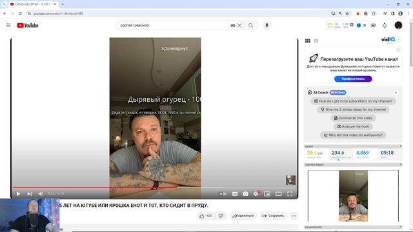413x232 pixels.
Task: Click the "Summarize this video" suggestion
Action: 353,118
